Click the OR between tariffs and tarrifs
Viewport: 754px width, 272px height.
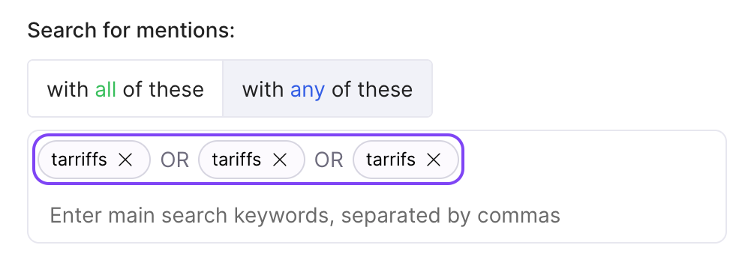[329, 160]
